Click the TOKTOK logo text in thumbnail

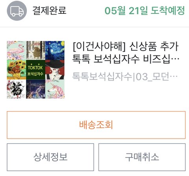35,67
